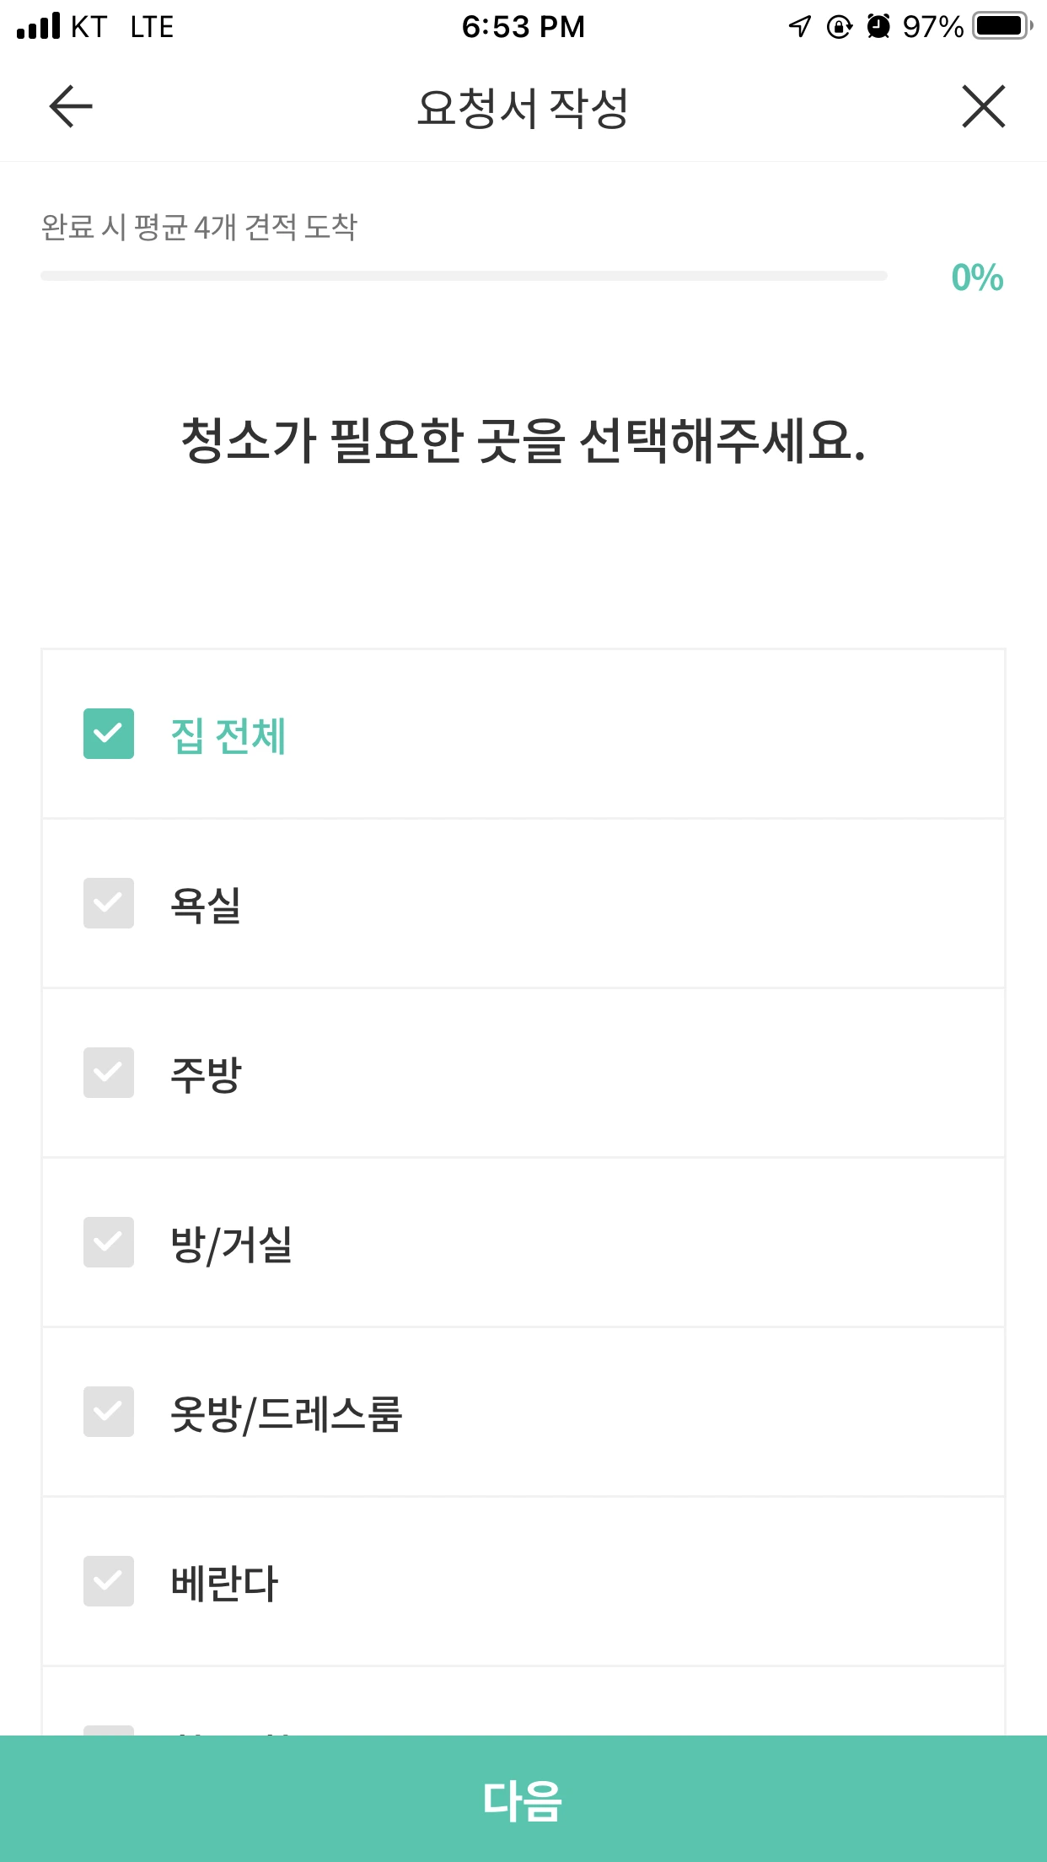Tap the back arrow icon

(71, 106)
